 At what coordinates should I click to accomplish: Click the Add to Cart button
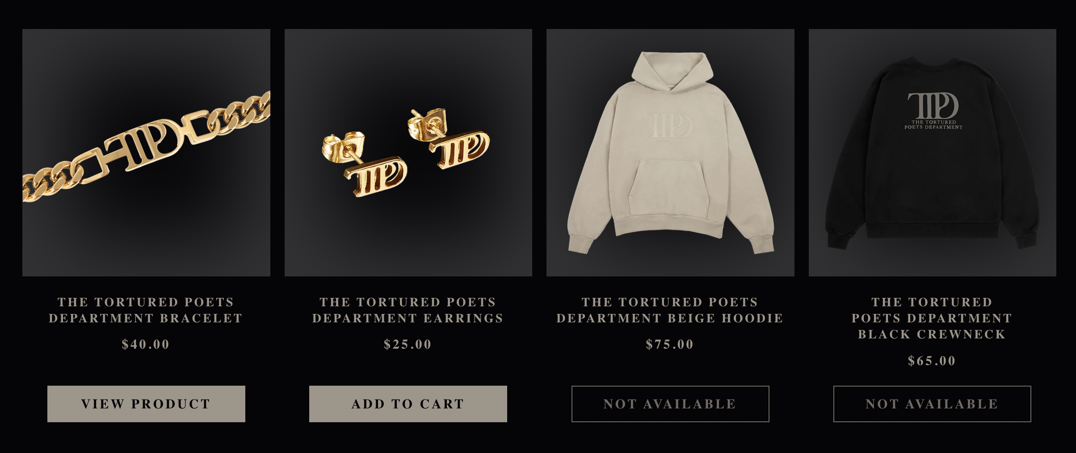pos(408,404)
